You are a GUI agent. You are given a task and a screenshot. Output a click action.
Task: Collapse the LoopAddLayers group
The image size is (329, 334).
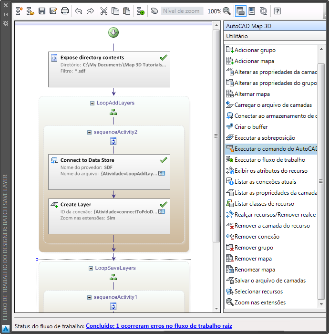(x=92, y=104)
